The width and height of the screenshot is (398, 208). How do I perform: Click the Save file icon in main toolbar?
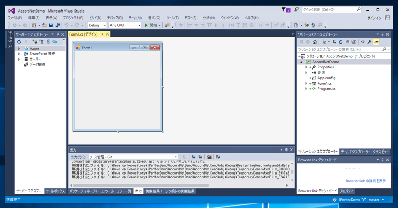51,25
